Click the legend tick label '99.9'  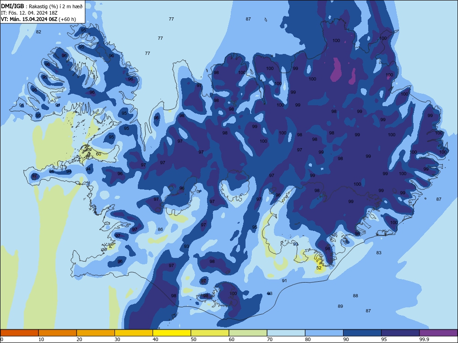point(424,339)
